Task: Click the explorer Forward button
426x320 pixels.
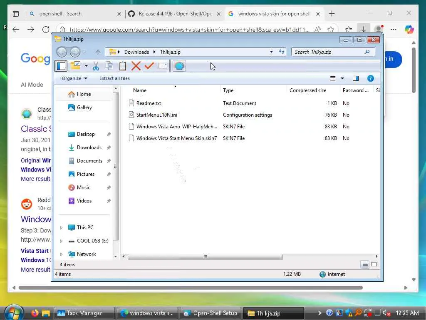Action: tap(75, 52)
